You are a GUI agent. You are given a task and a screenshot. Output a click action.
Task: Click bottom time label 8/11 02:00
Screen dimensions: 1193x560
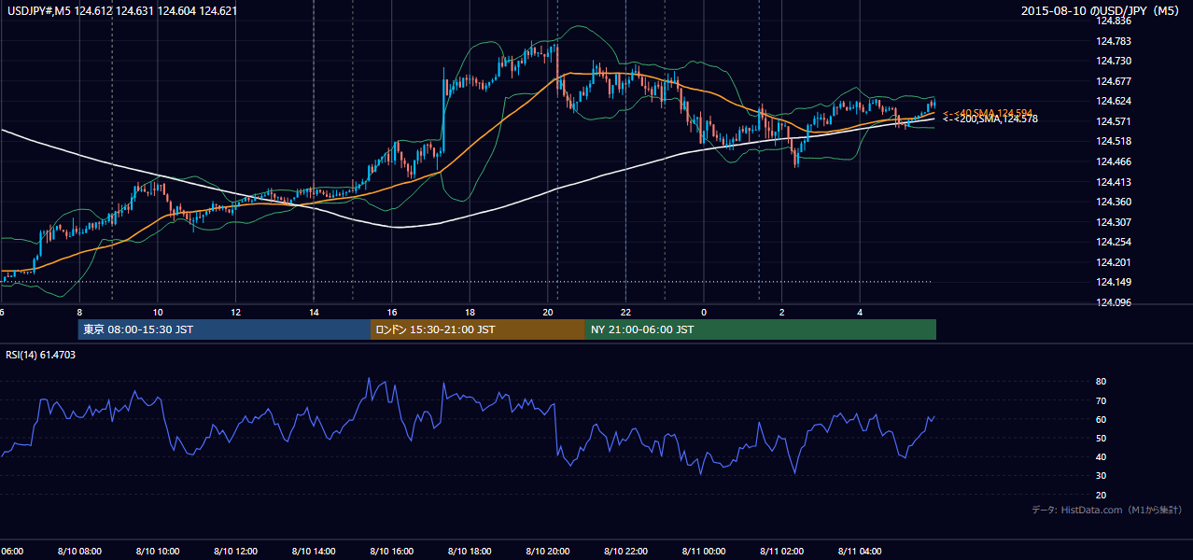click(x=781, y=552)
